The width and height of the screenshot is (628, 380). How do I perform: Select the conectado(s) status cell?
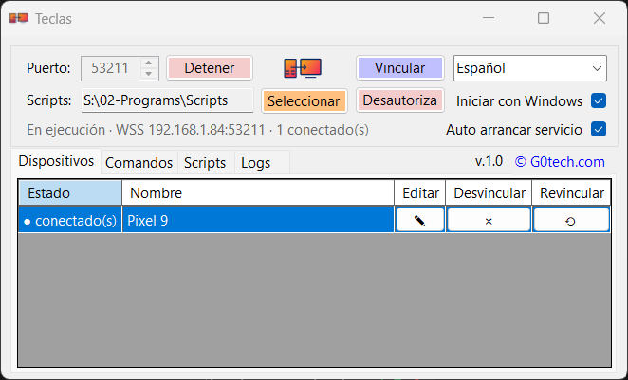coord(70,220)
